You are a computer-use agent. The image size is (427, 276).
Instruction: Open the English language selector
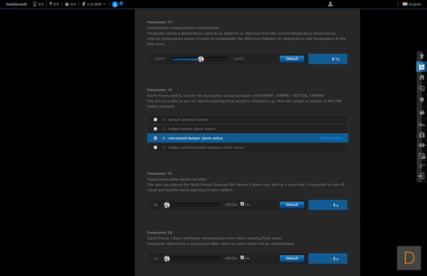[412, 4]
